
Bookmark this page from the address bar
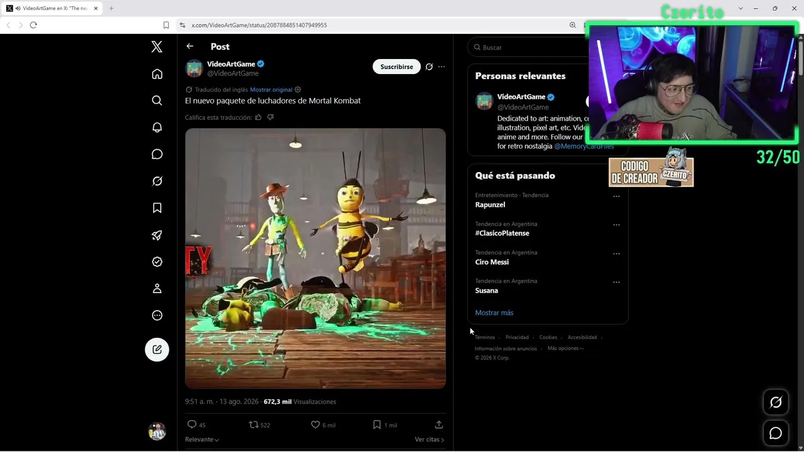click(x=166, y=25)
